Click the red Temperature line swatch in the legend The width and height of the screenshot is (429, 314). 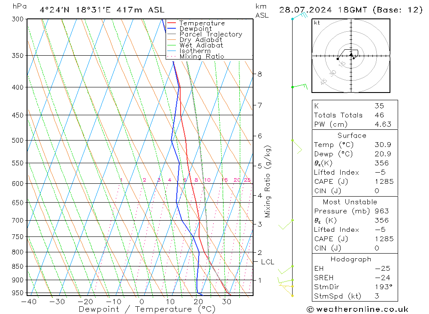click(172, 23)
